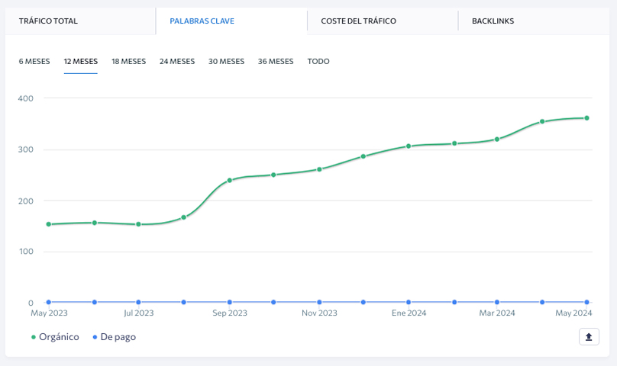Click the May 2023 organic data point

tap(49, 224)
